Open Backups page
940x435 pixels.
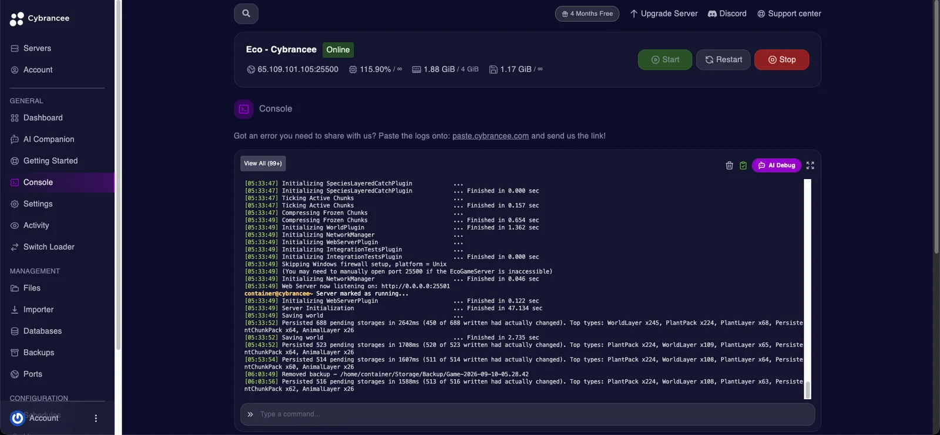point(57,353)
